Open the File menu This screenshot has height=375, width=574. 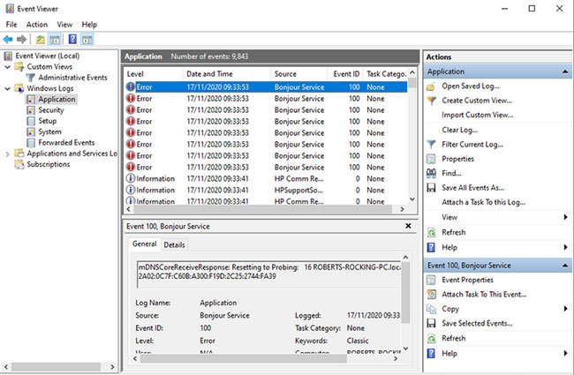(x=11, y=25)
